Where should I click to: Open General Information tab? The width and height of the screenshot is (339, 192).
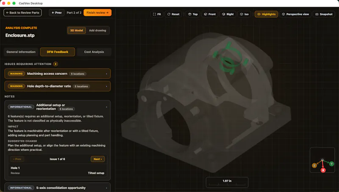(21, 52)
